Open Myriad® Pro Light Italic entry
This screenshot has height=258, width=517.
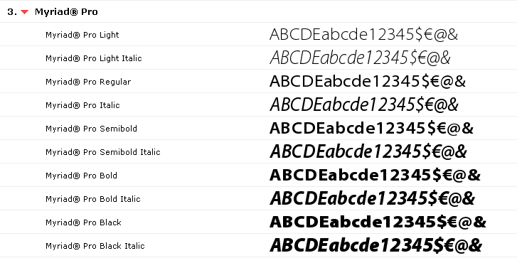94,58
